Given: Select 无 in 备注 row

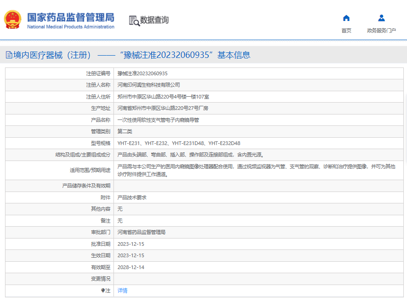Looking at the screenshot, I should 120,220.
